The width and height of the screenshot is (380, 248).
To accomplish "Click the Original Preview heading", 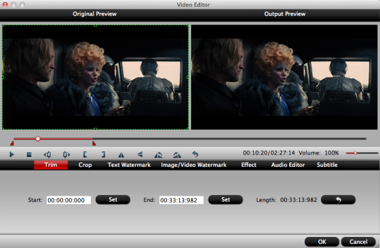I will click(x=95, y=14).
